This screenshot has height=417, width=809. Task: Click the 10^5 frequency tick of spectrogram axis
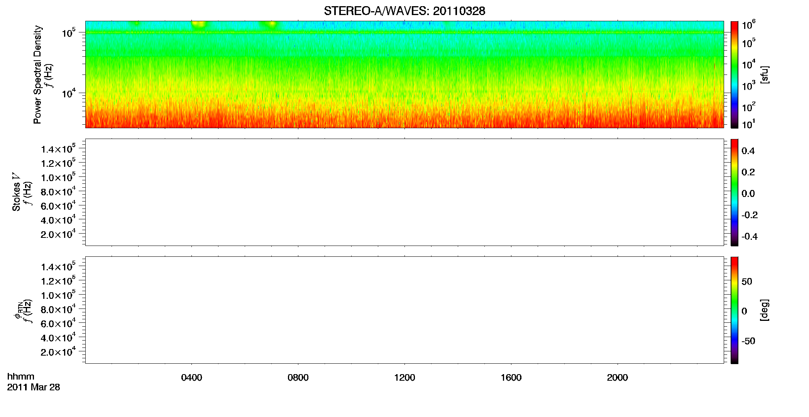[x=69, y=32]
